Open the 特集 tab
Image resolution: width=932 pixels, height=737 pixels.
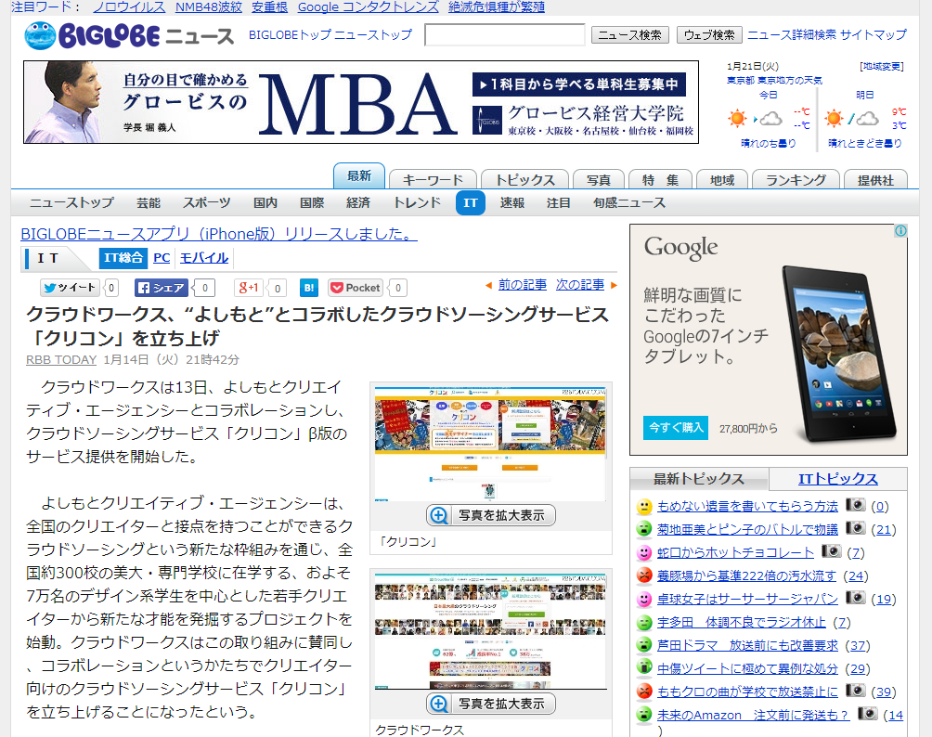tap(660, 179)
